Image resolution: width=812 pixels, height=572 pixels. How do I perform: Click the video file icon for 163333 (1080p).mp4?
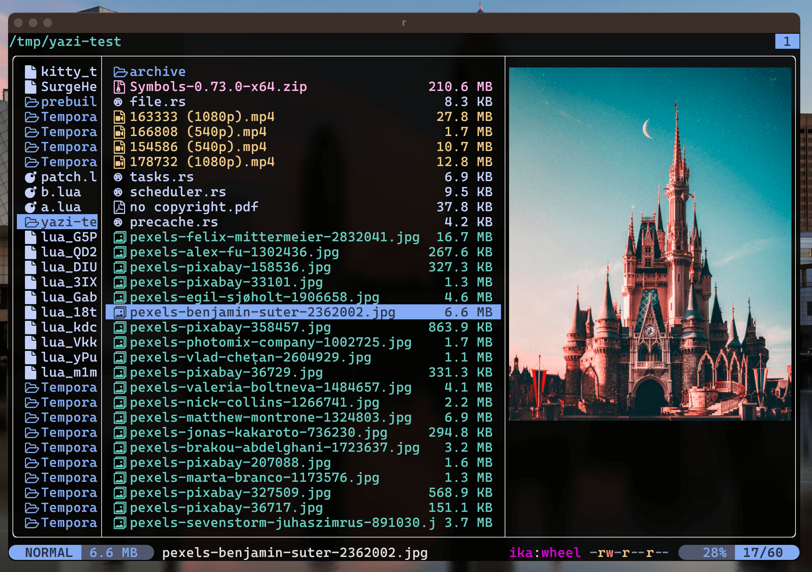click(119, 117)
